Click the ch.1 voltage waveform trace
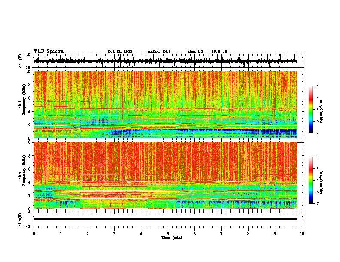 click(165, 61)
